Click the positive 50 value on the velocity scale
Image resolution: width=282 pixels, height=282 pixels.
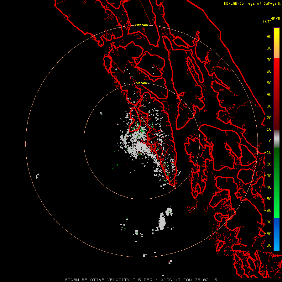tap(269, 83)
